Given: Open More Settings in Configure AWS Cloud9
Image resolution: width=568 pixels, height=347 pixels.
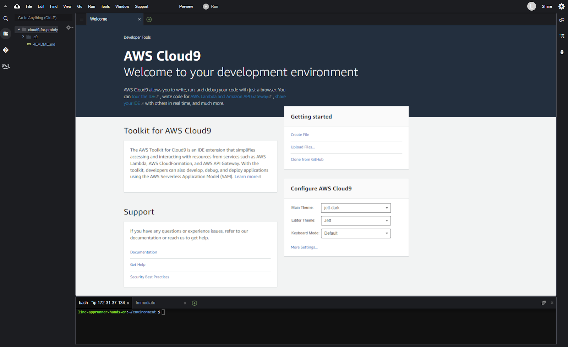Looking at the screenshot, I should (x=304, y=247).
